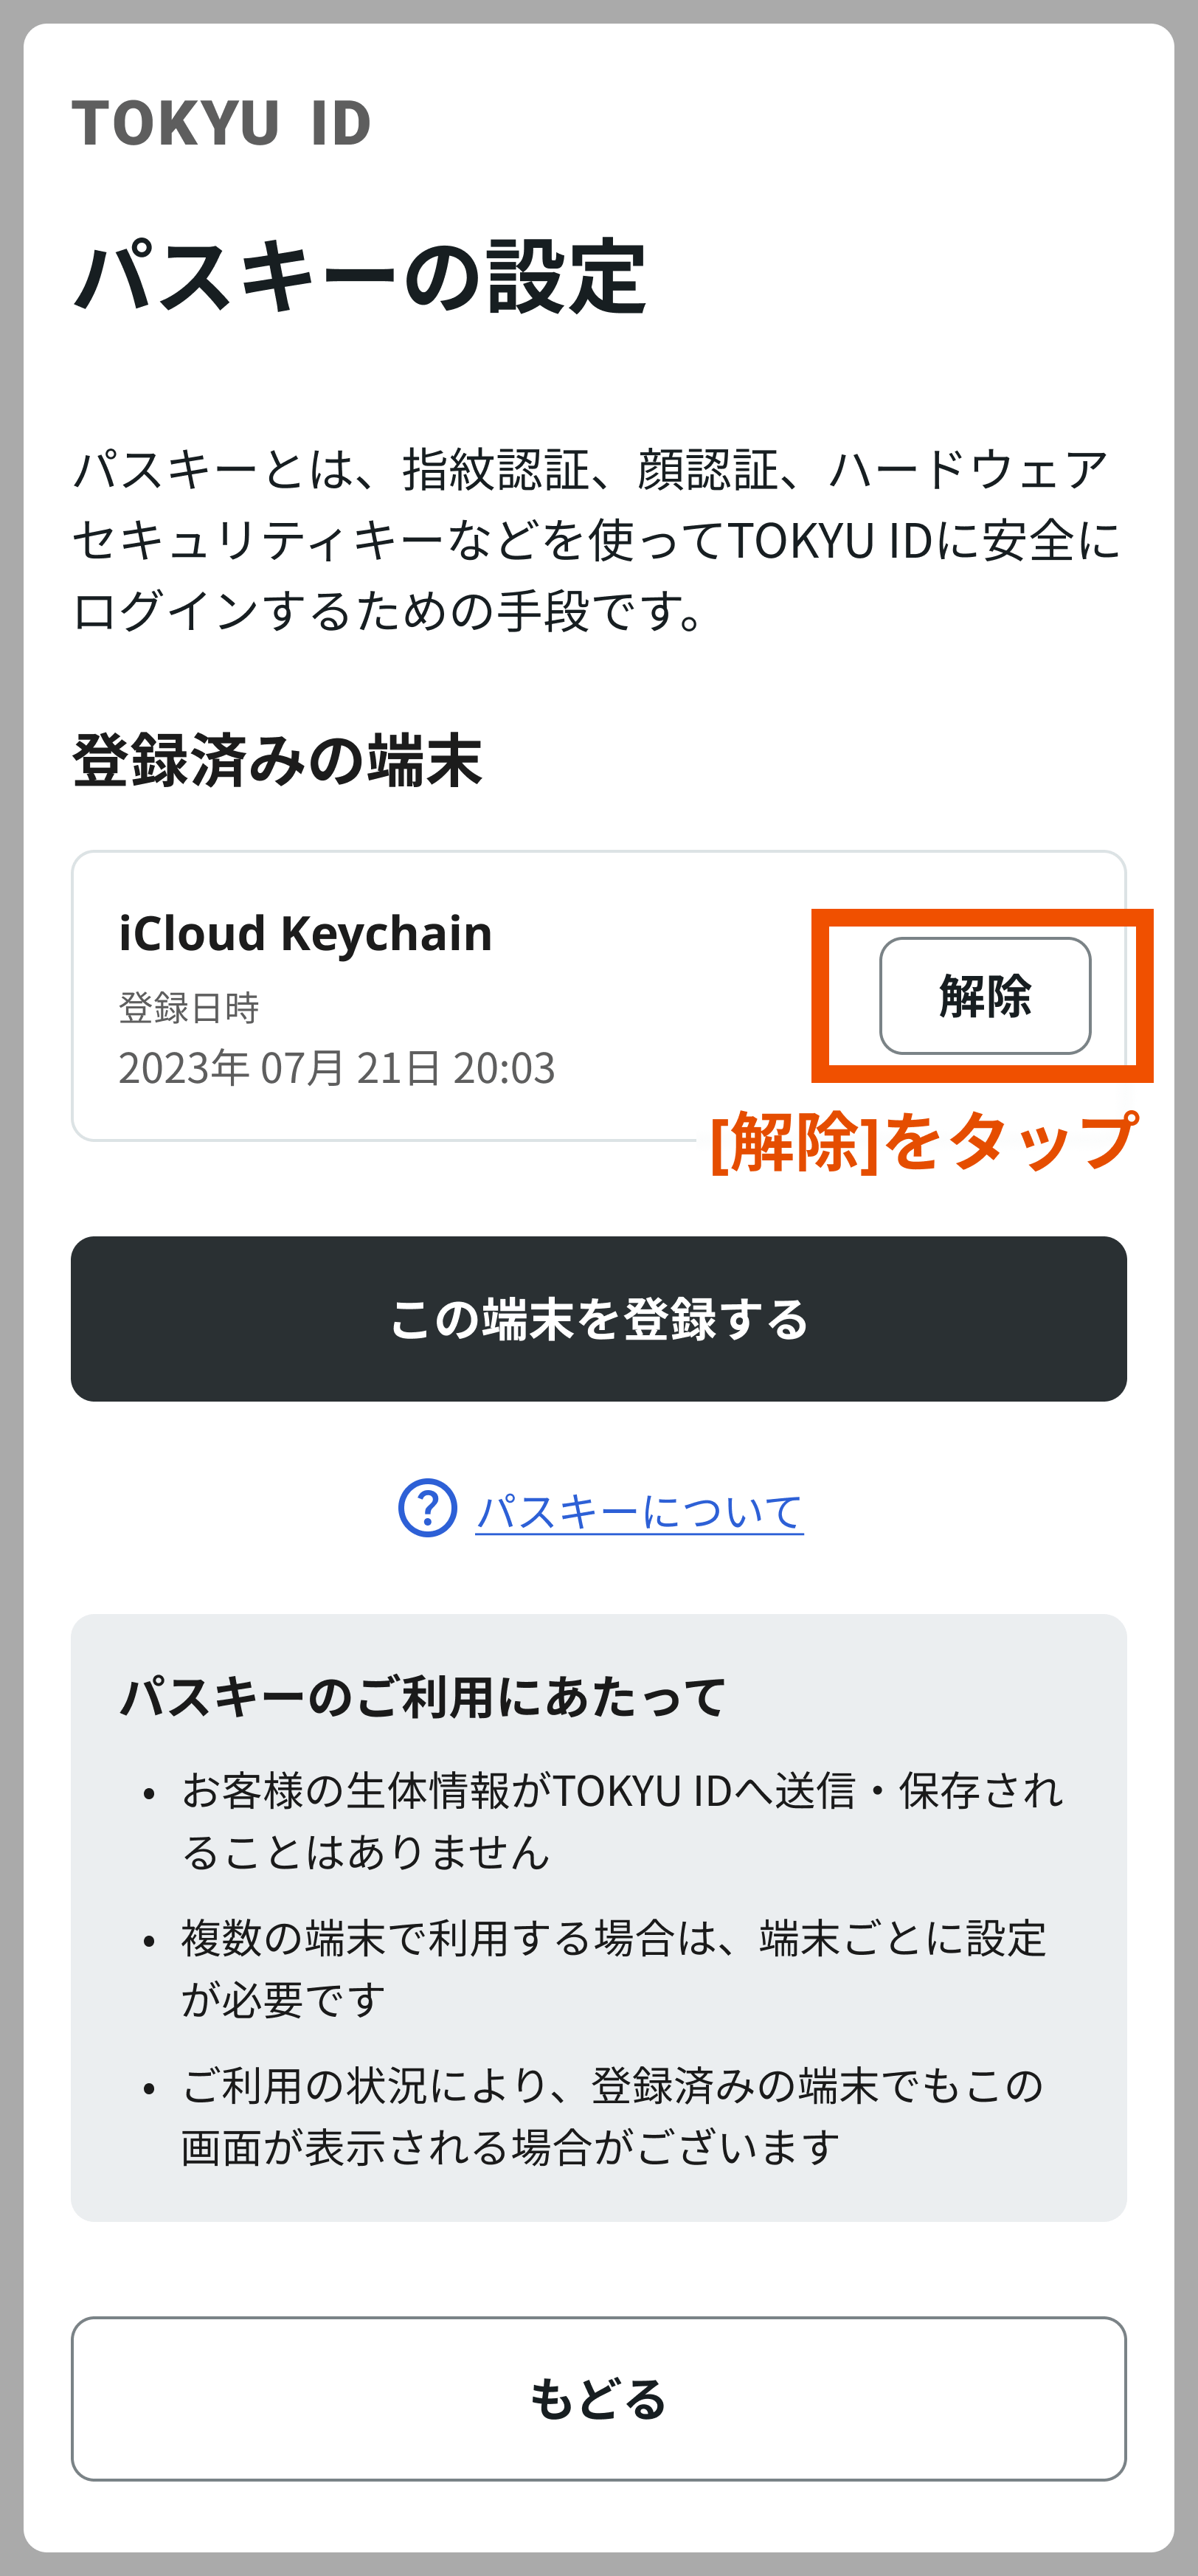Click the gray usage notes panel
The height and width of the screenshot is (2576, 1198).
tap(599, 1917)
